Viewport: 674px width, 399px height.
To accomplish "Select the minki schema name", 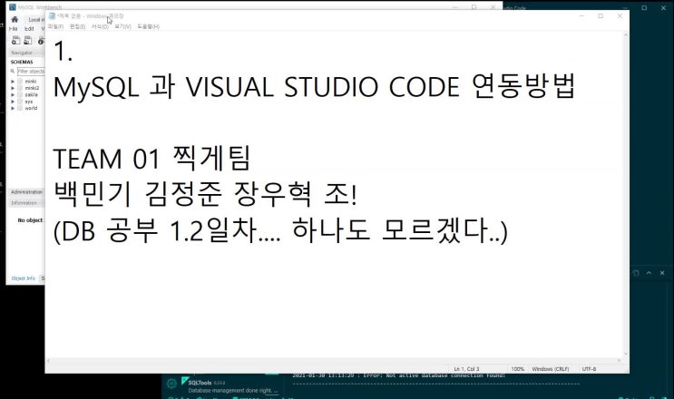I will pos(31,82).
